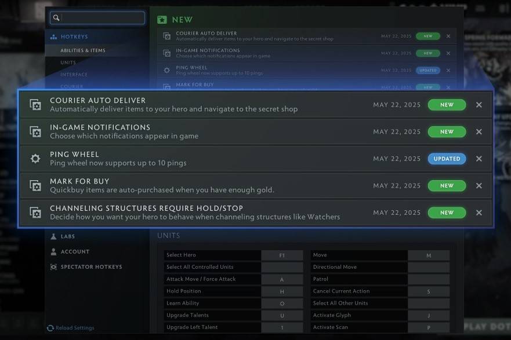Click empty key binding for Select All Other Units

point(429,304)
